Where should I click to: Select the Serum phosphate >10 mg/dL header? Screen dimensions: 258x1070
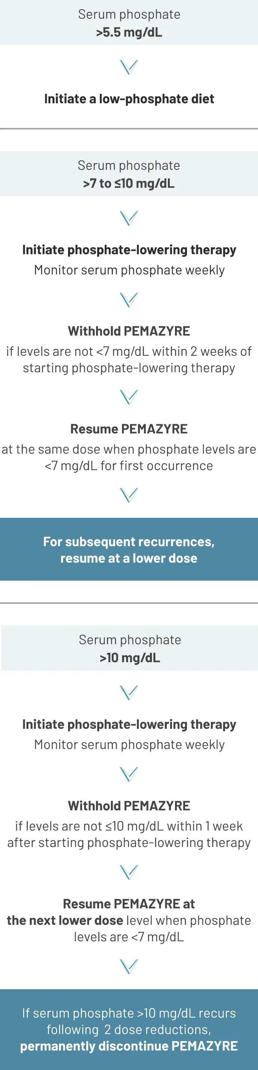(x=130, y=648)
